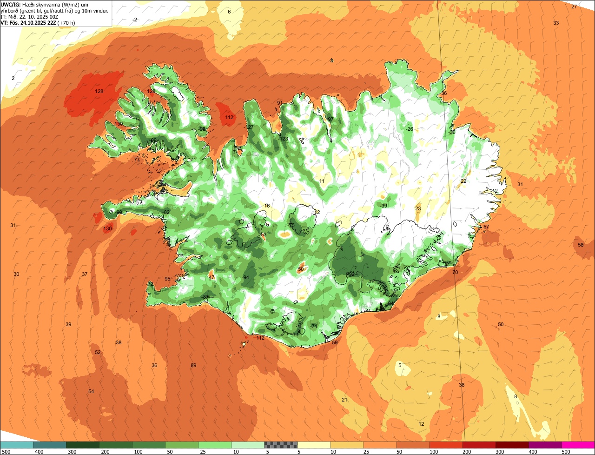Select legend swatch between 10 and 25
595x455 pixels.
pos(347,445)
